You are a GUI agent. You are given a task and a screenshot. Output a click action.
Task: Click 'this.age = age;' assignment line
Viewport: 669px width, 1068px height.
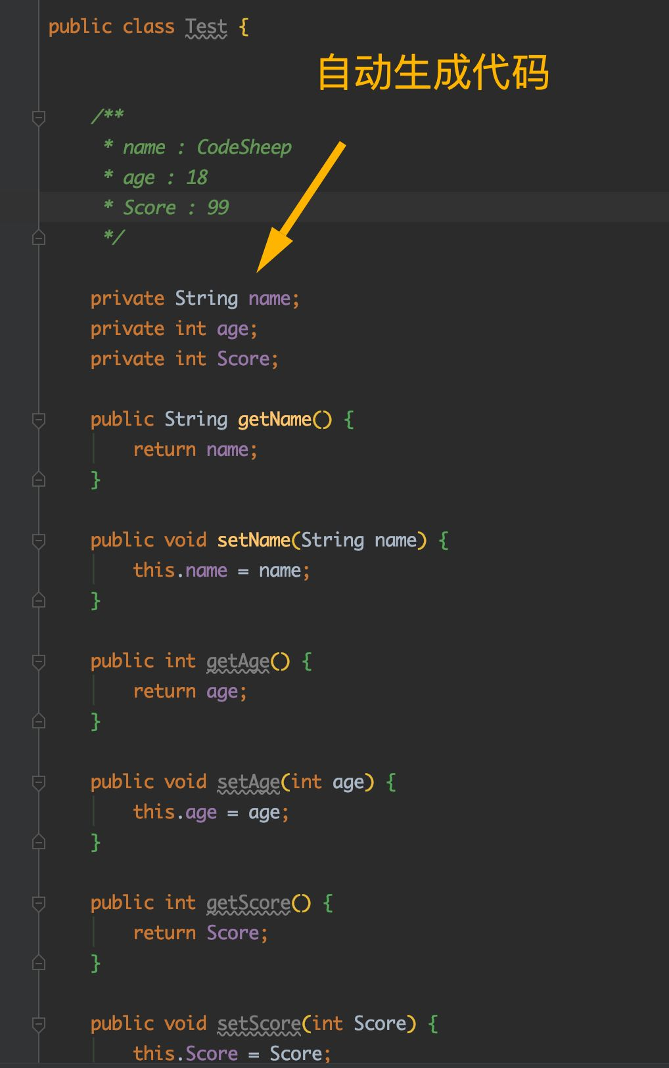pos(211,812)
